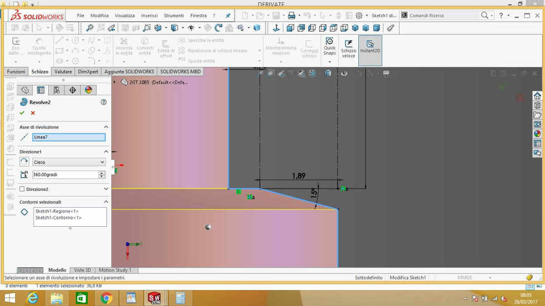Switch to the Viste 3D bottom tab
Image resolution: width=545 pixels, height=306 pixels.
coord(82,270)
